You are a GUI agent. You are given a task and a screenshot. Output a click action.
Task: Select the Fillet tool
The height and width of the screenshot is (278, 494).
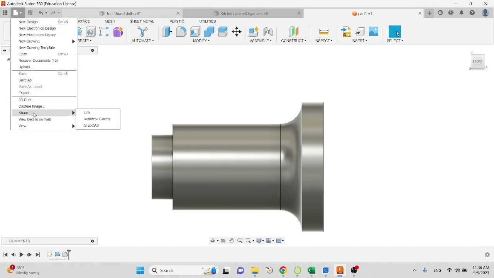coord(181,32)
